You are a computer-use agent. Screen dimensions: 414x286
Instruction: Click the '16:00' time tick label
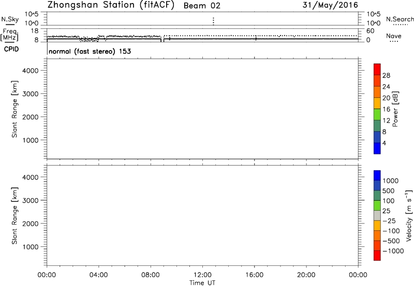click(254, 275)
